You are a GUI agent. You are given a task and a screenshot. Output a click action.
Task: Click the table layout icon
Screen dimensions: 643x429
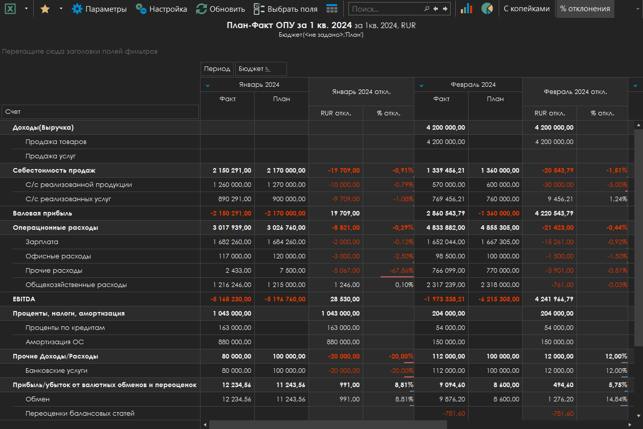click(x=331, y=9)
